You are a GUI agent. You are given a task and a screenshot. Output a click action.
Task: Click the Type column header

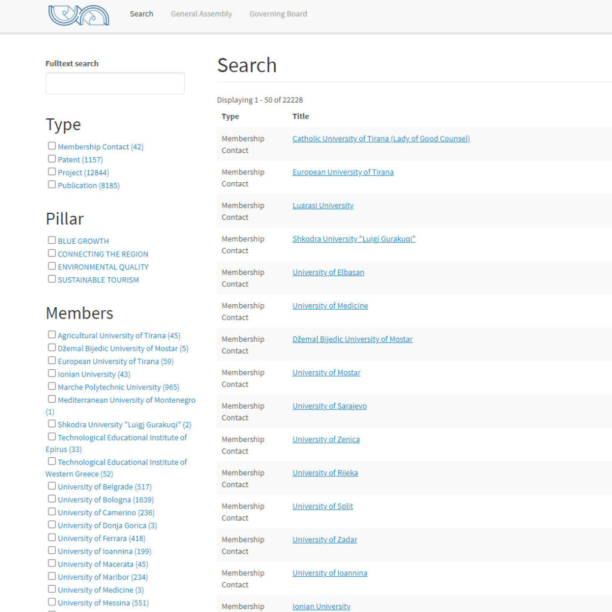tap(230, 117)
